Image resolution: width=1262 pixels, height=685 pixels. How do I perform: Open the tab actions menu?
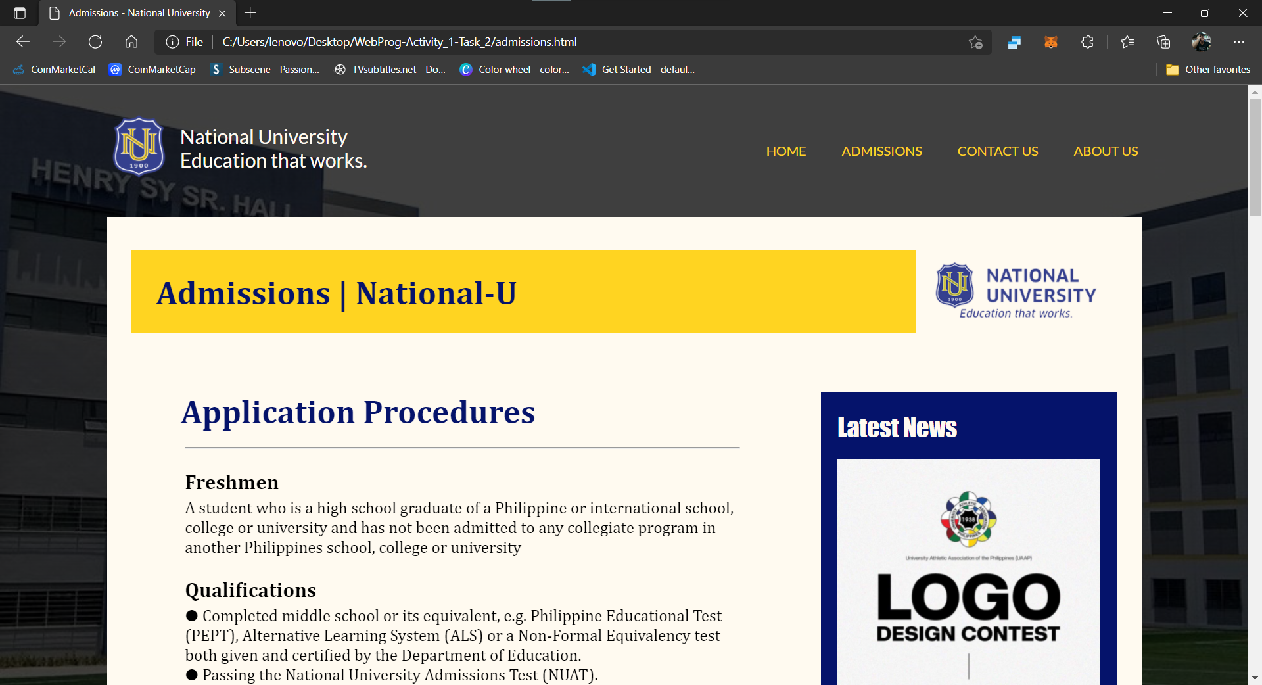(19, 12)
